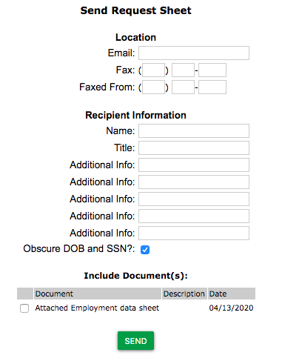Click the fifth Additional Info field
Screen dimensions: 282x361
[194, 233]
